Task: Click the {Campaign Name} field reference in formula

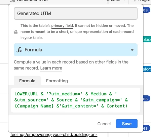Action: pos(34,106)
